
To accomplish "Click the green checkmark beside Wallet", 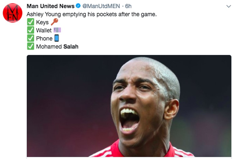I will pos(31,30).
